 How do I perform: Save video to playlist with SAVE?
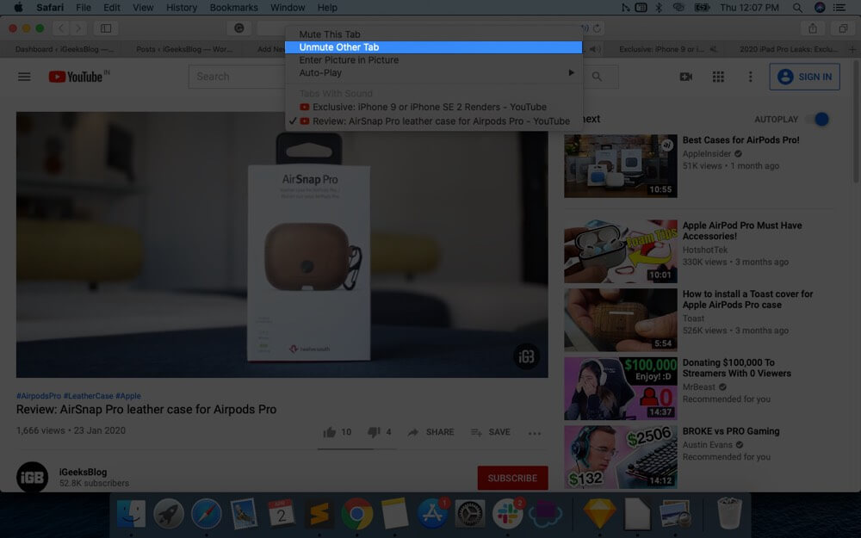(491, 432)
